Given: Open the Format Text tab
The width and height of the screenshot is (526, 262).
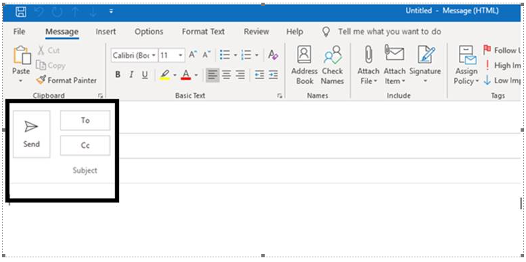Looking at the screenshot, I should (204, 32).
